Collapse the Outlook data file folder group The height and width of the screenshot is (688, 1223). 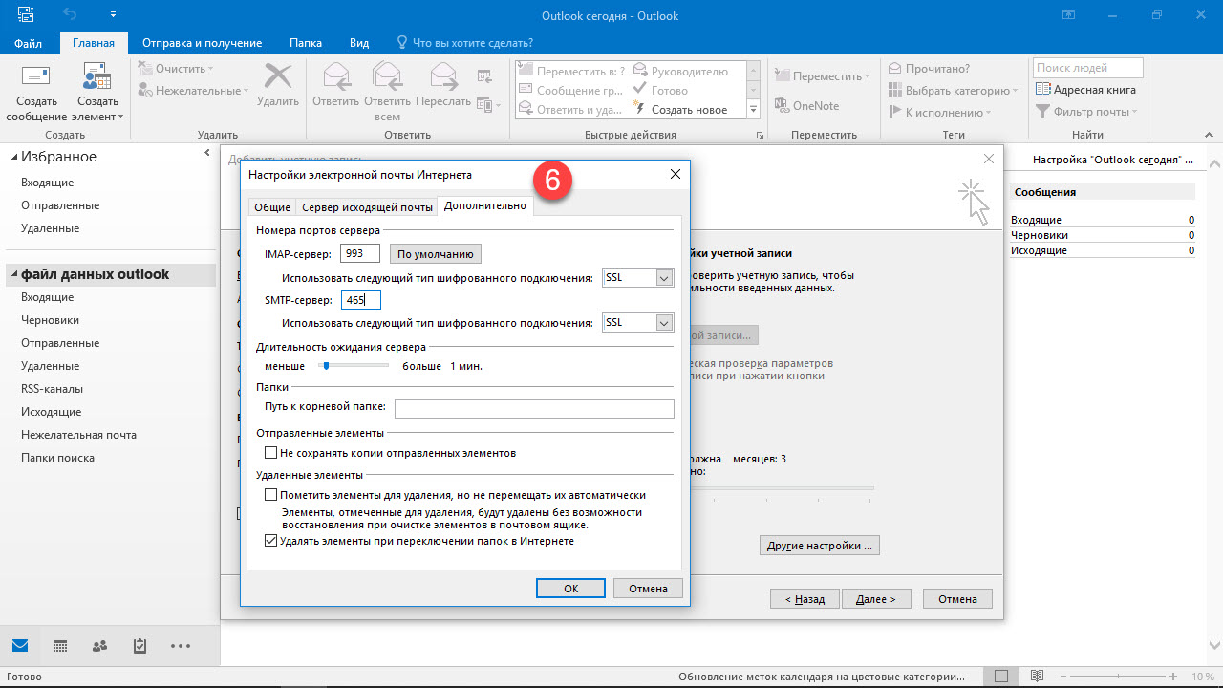tap(14, 275)
